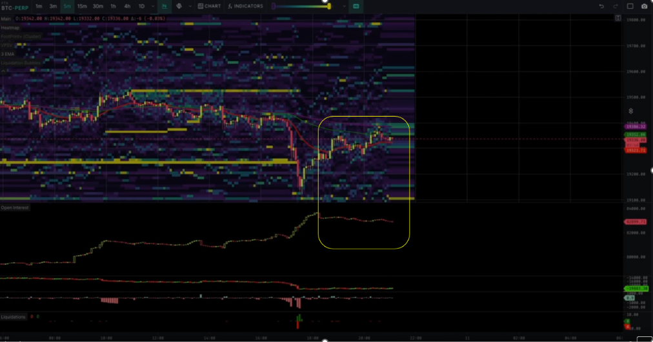Toggle the FootPrintx (Cluster) indicator label
653x342 pixels.
coord(21,37)
